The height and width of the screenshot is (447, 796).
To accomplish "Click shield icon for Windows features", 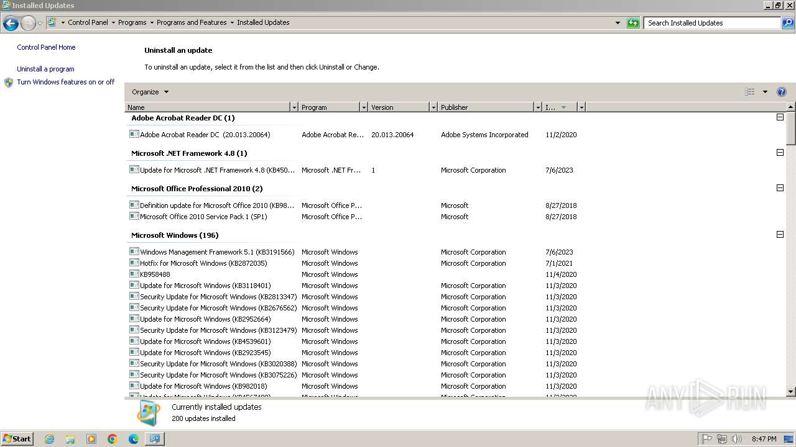I will pyautogui.click(x=9, y=83).
